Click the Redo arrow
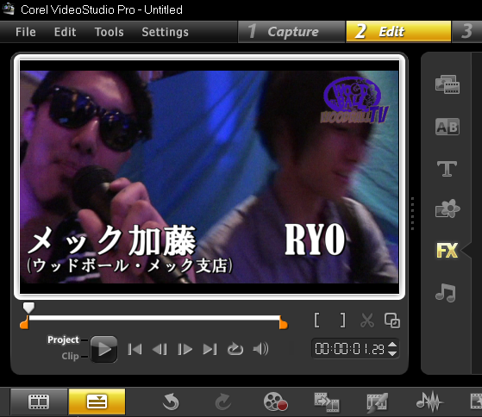Viewport: 482px width, 417px height. pos(222,401)
